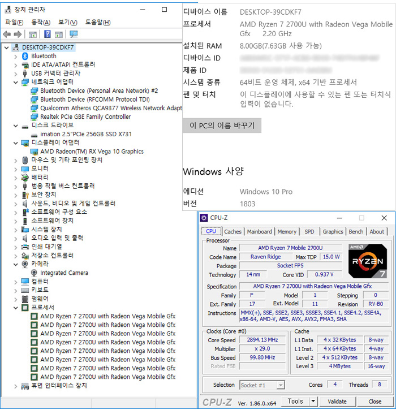Viewport: 396px width, 410px height.
Task: Click the Forward arrow in Device Manager toolbar
Action: coord(18,34)
